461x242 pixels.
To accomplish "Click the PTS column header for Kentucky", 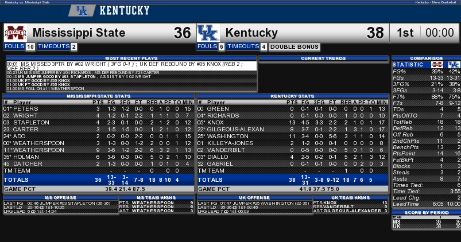I will (x=292, y=102).
